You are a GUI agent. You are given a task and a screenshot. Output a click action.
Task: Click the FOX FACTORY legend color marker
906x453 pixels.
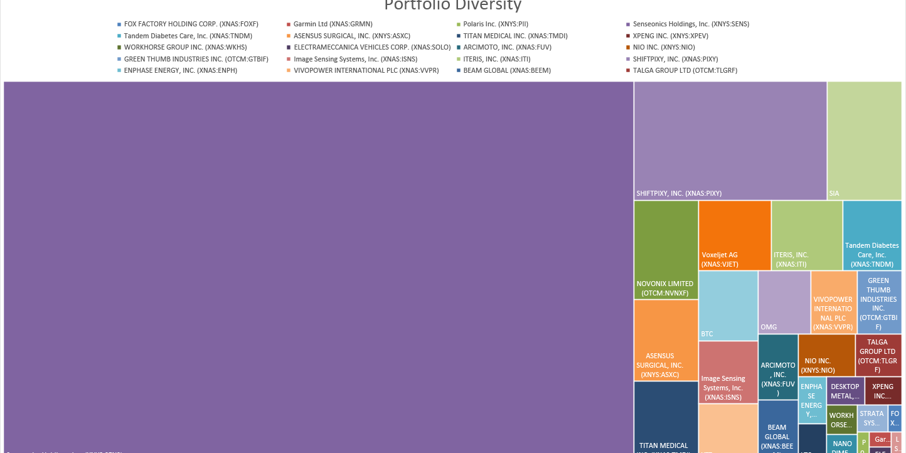coord(119,24)
